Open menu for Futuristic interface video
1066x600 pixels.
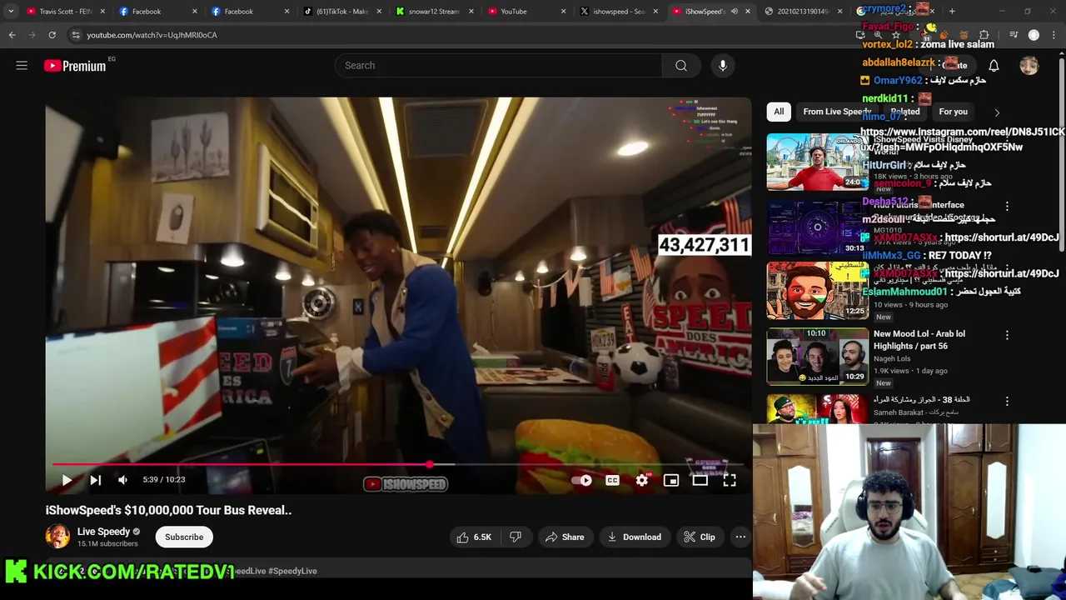click(x=1007, y=206)
